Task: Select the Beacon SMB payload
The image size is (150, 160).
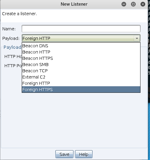Action: [81, 65]
